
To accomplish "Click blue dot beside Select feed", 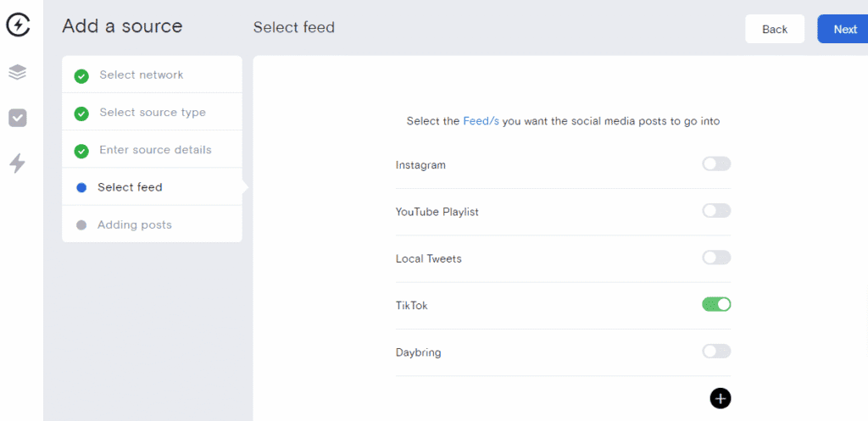I will tap(81, 187).
